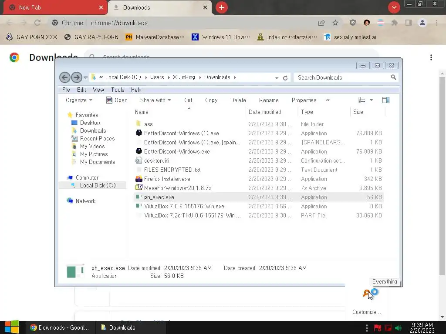Open Windows 11 Dow… bookmark
This screenshot has height=334, width=446.
pyautogui.click(x=221, y=37)
